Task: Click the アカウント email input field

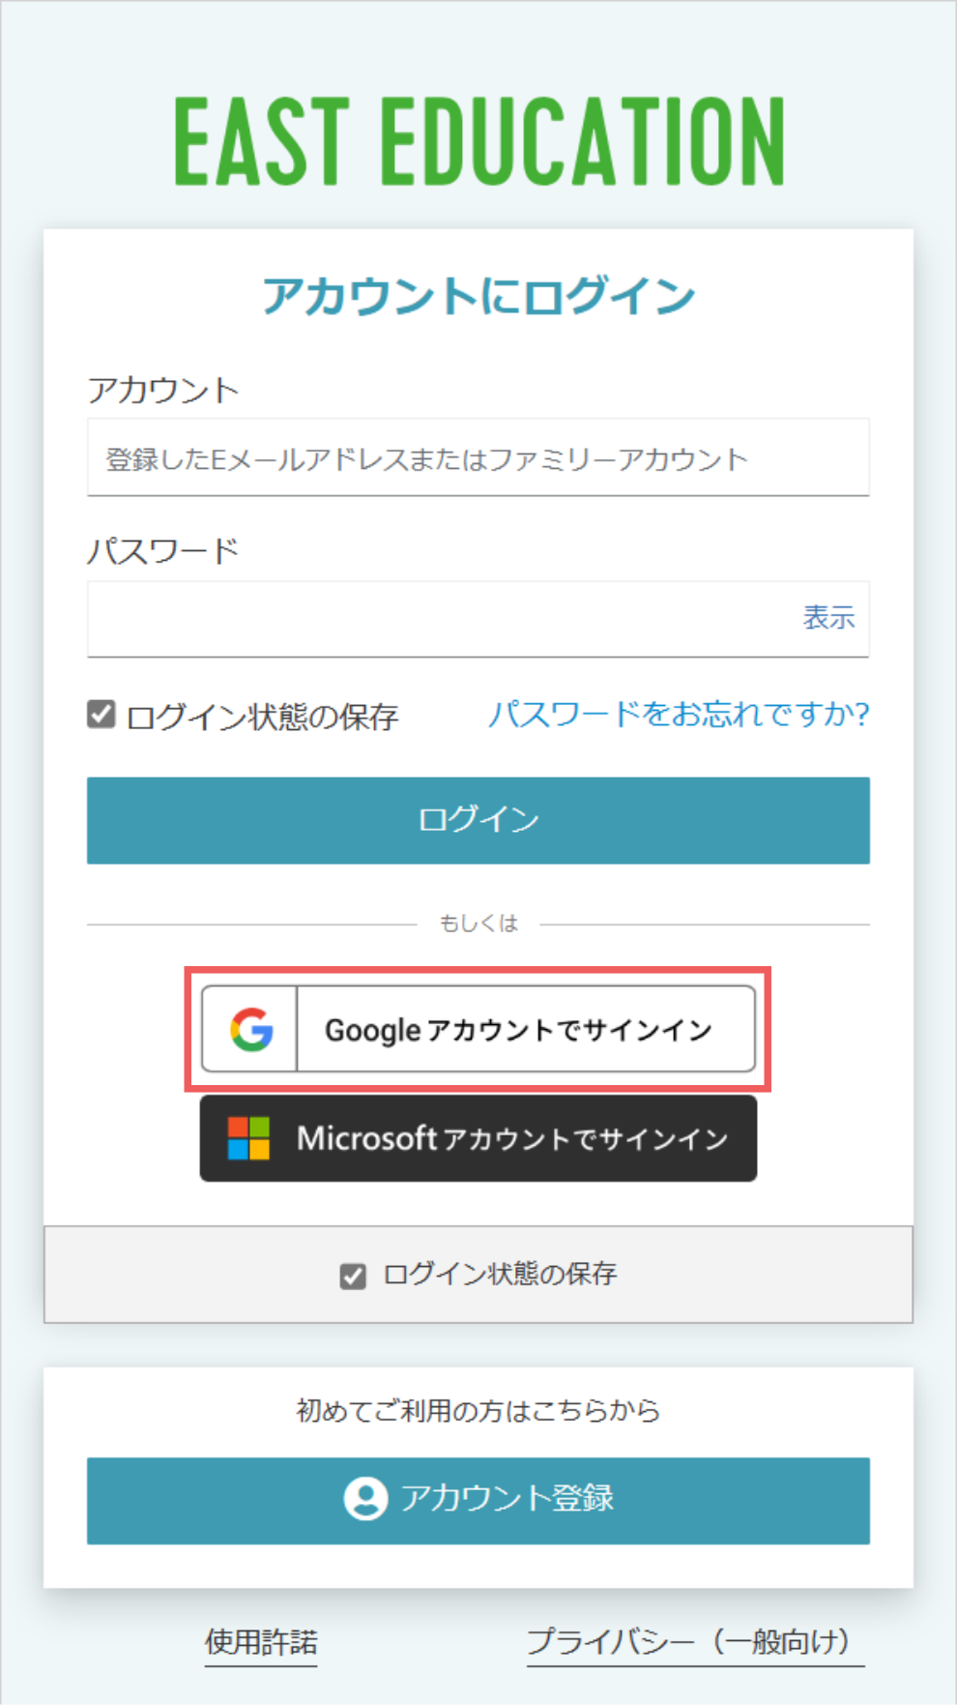Action: (x=478, y=457)
